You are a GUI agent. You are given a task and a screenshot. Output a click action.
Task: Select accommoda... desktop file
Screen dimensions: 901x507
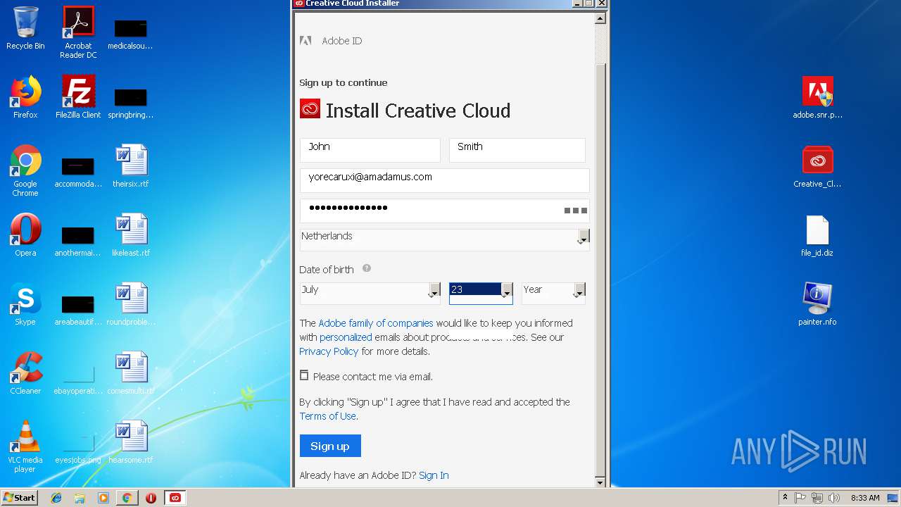(x=78, y=171)
